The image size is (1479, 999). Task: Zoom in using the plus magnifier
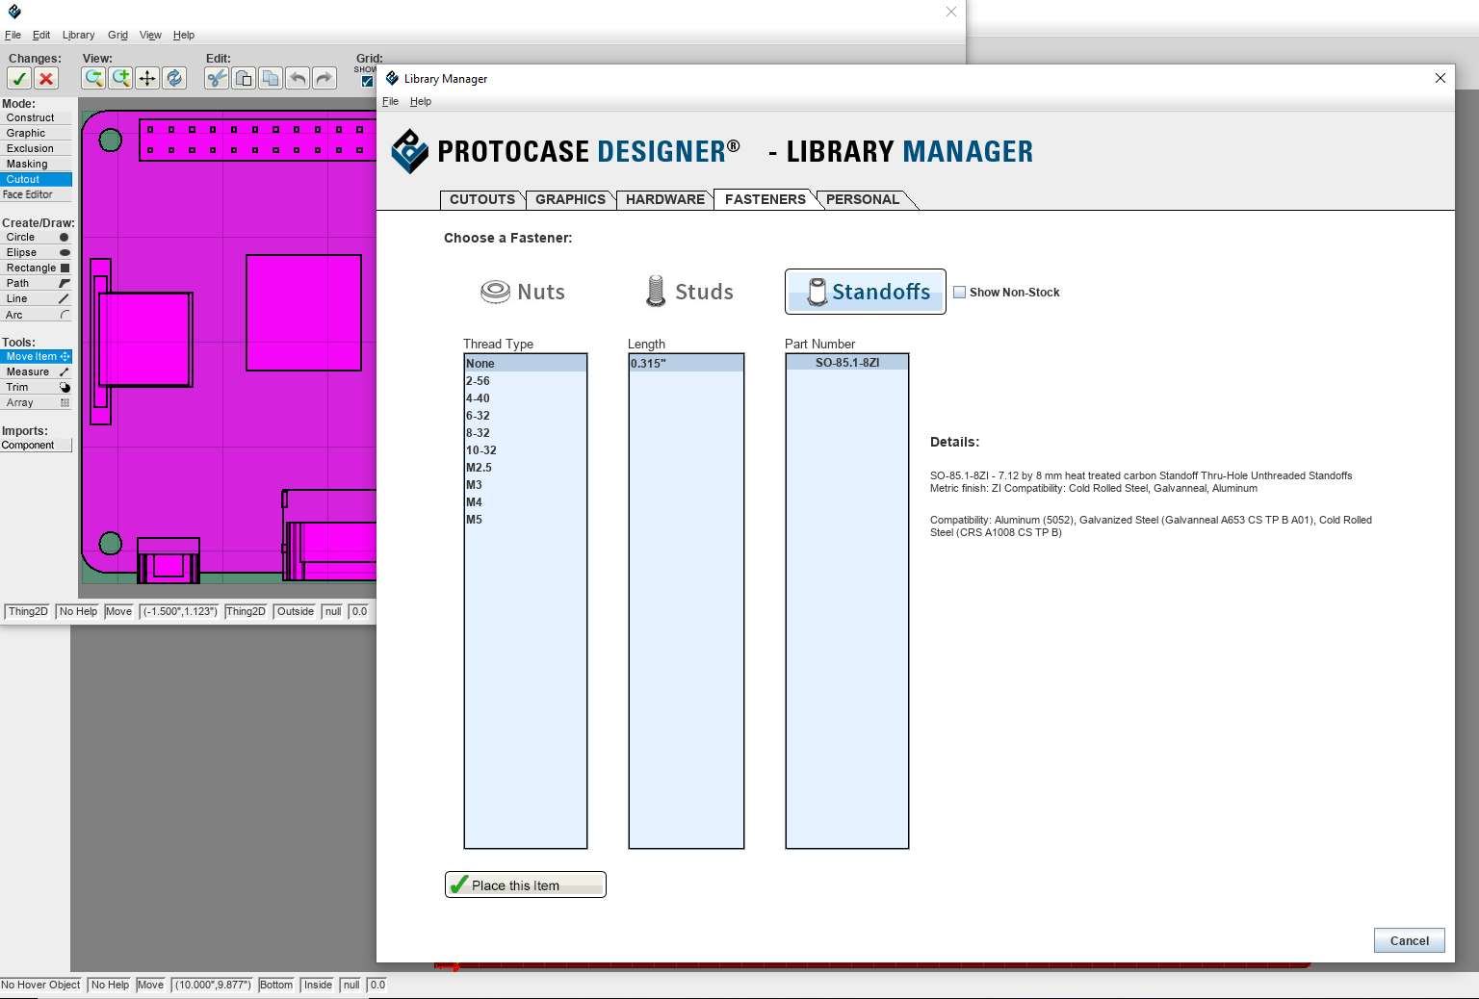[x=120, y=78]
